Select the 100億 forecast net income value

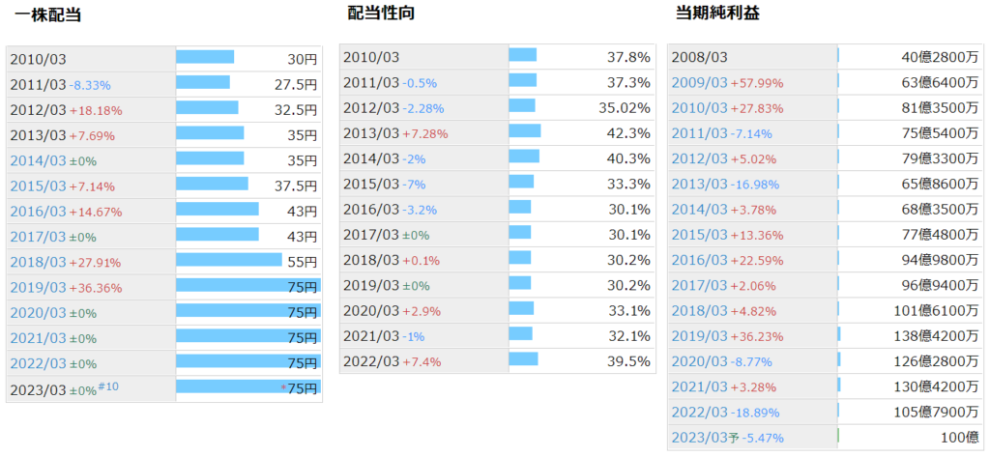[x=959, y=438]
